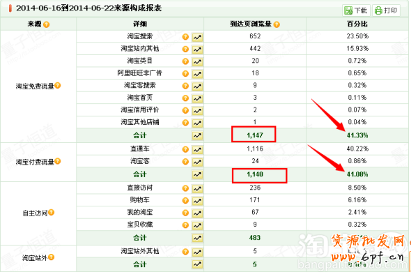Viewport: 411px width, 272px height.
Task: Click help icon beside 淘宝站内其他
Action: (x=185, y=49)
